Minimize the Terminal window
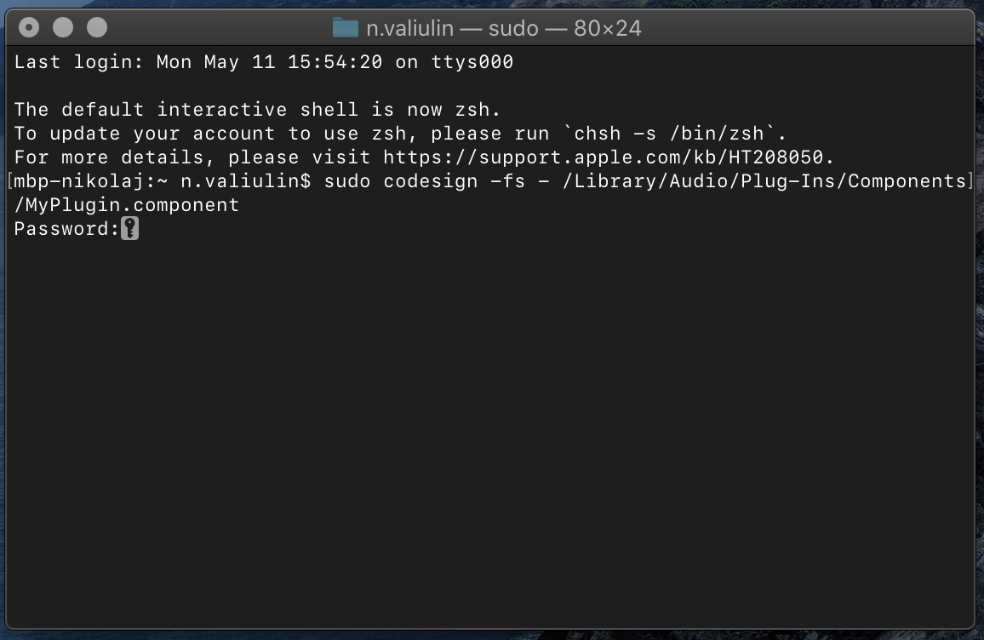The width and height of the screenshot is (984, 640). click(x=63, y=28)
